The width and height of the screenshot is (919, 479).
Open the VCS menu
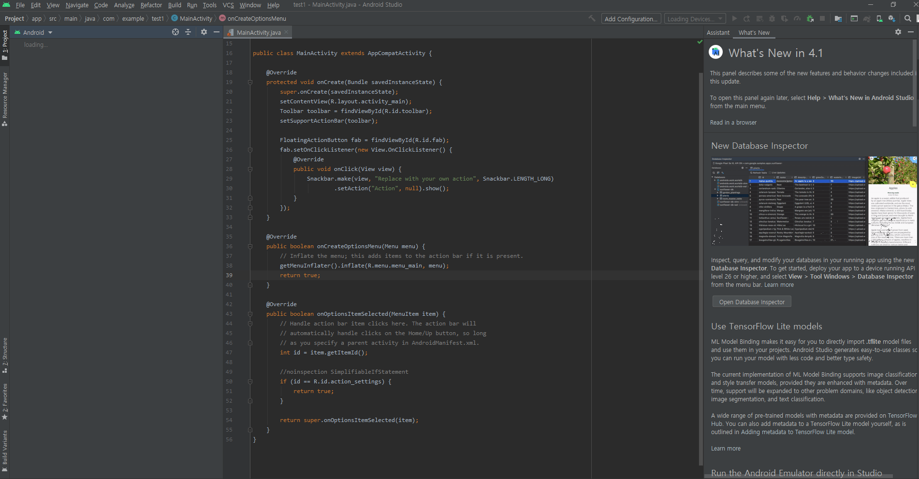point(228,5)
